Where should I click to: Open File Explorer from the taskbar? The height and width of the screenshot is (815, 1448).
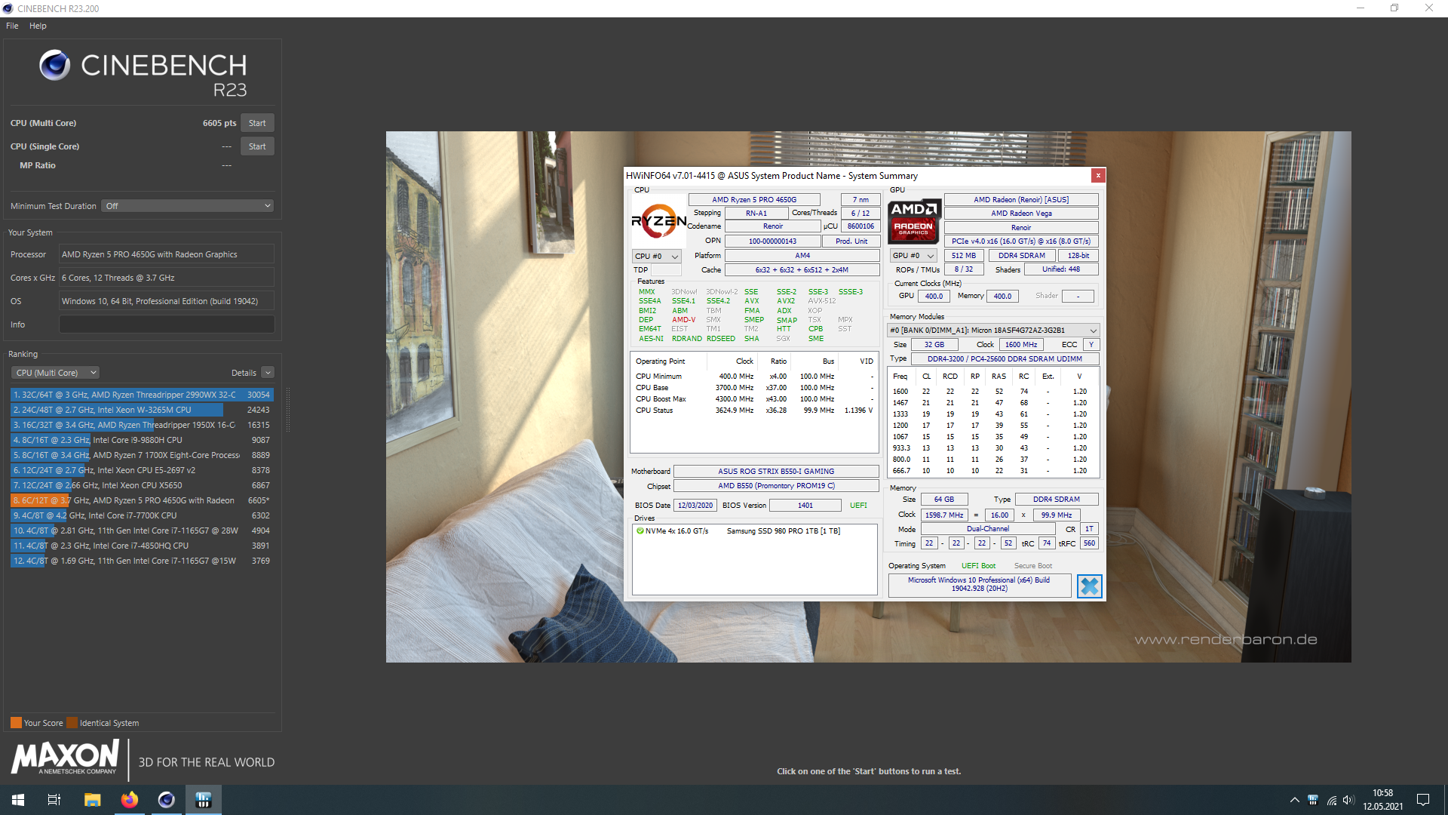(x=92, y=800)
